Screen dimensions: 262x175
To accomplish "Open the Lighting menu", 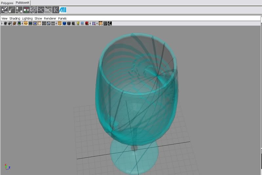I will tap(27, 19).
